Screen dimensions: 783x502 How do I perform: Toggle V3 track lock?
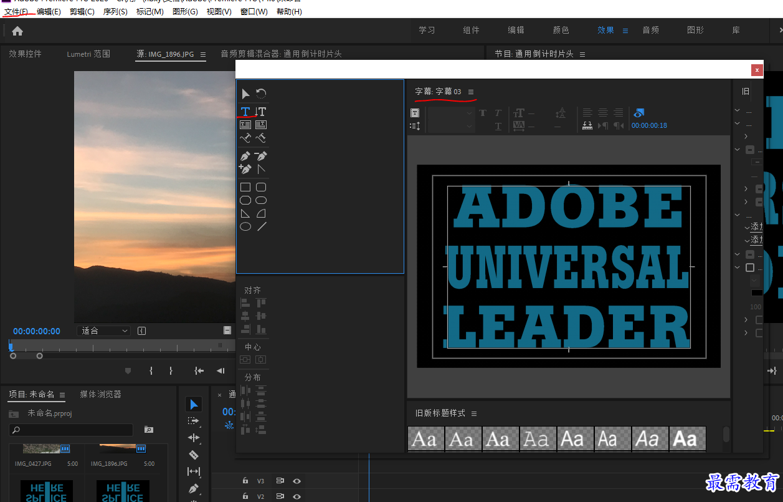tap(245, 481)
